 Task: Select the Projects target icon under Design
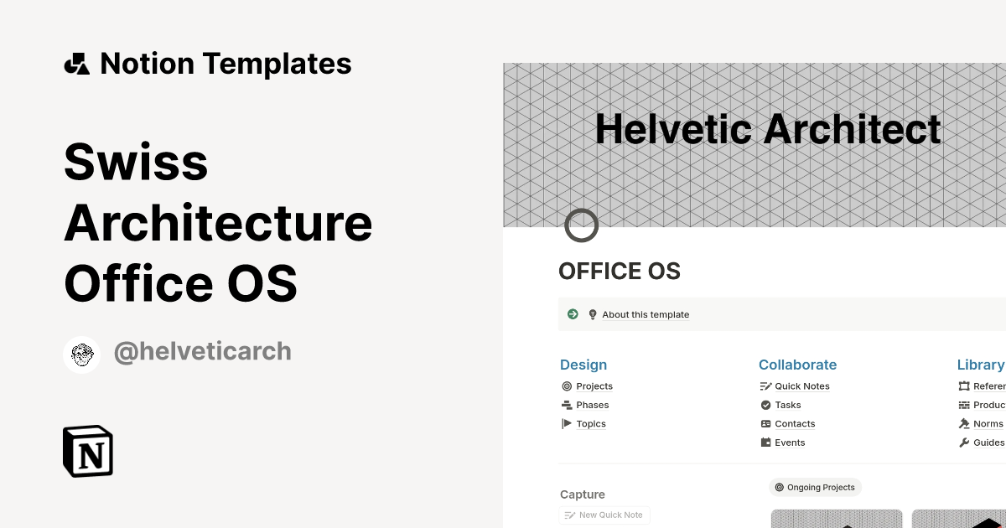[568, 386]
